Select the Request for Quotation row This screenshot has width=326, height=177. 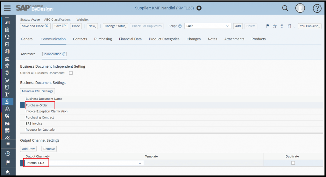click(x=172, y=130)
